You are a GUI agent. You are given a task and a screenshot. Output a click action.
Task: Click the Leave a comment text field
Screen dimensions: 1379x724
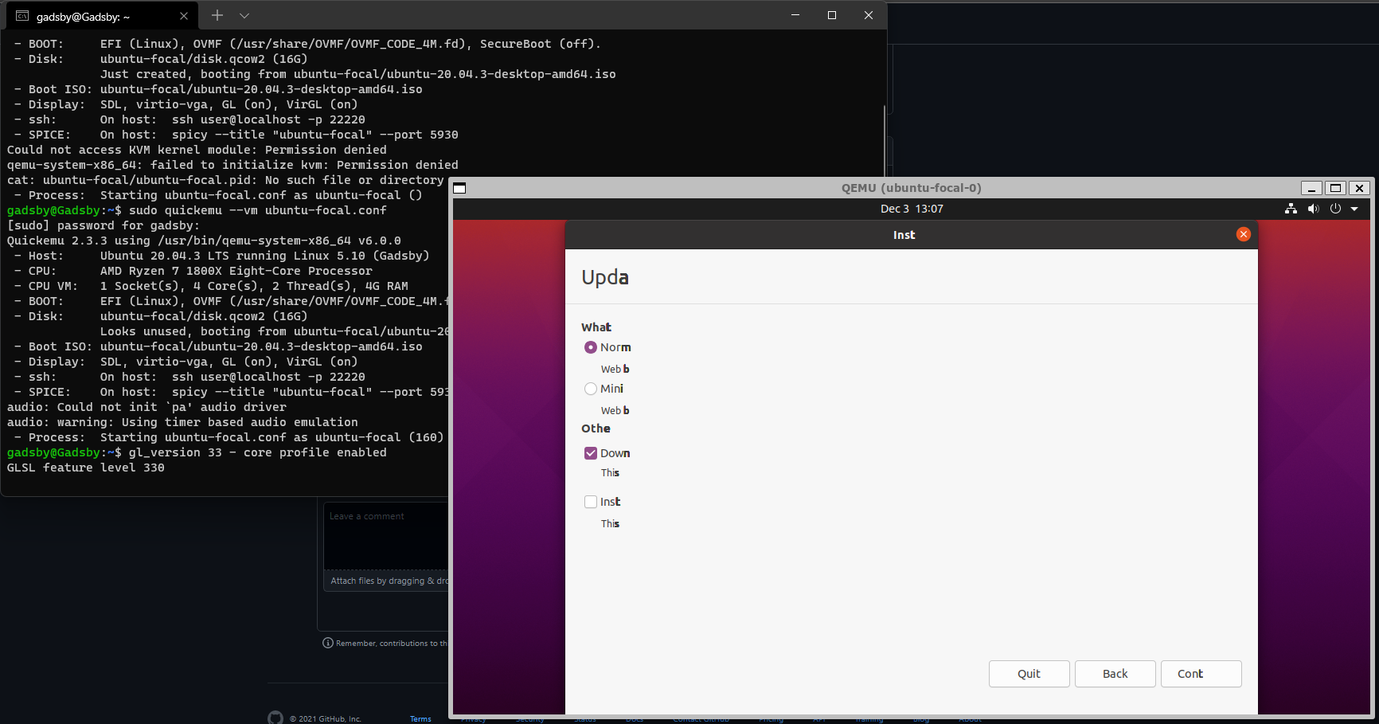click(x=386, y=535)
